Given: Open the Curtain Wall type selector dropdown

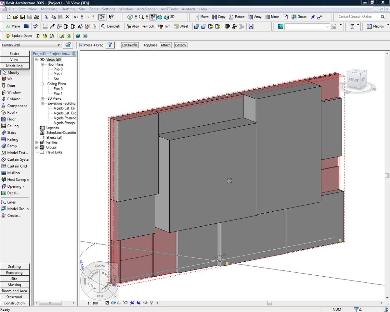Looking at the screenshot, I should tap(59, 45).
